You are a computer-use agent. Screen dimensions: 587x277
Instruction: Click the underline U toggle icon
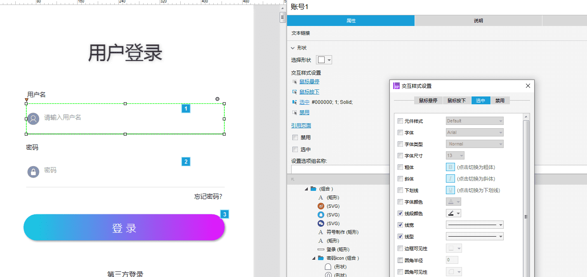click(450, 190)
